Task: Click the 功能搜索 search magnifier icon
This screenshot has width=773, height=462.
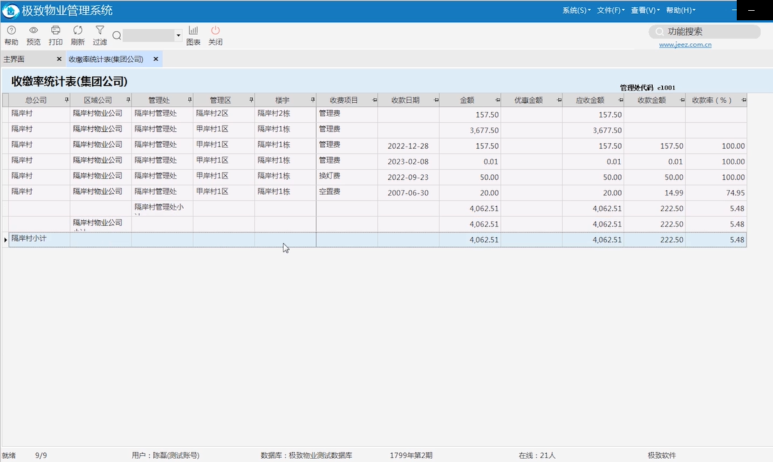Action: pos(659,32)
